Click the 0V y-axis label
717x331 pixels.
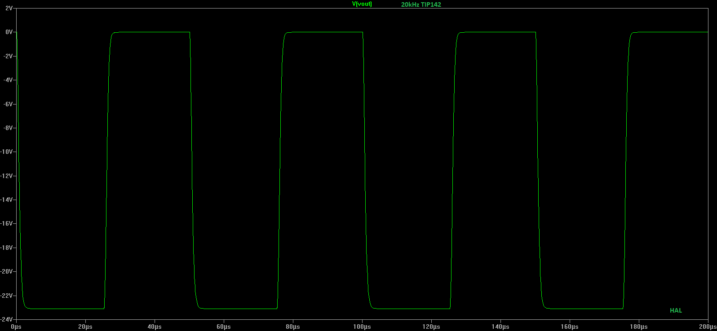coord(9,32)
